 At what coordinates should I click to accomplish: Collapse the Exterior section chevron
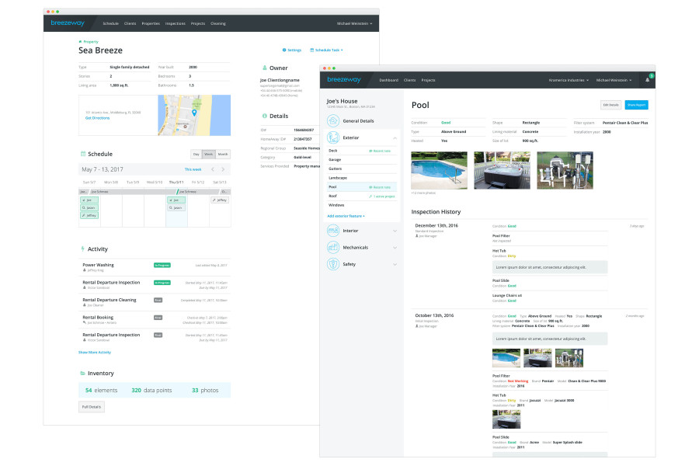[395, 137]
